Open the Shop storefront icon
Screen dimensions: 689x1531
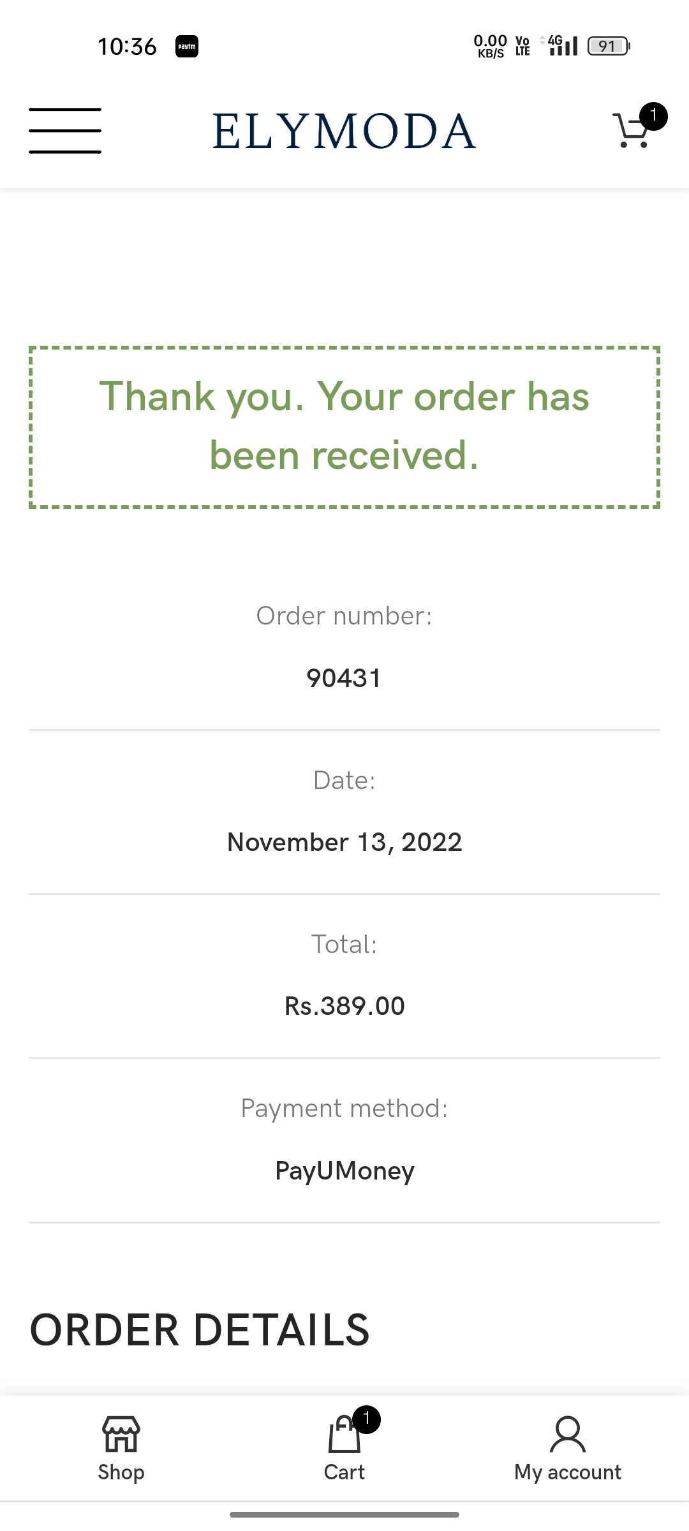click(121, 1435)
